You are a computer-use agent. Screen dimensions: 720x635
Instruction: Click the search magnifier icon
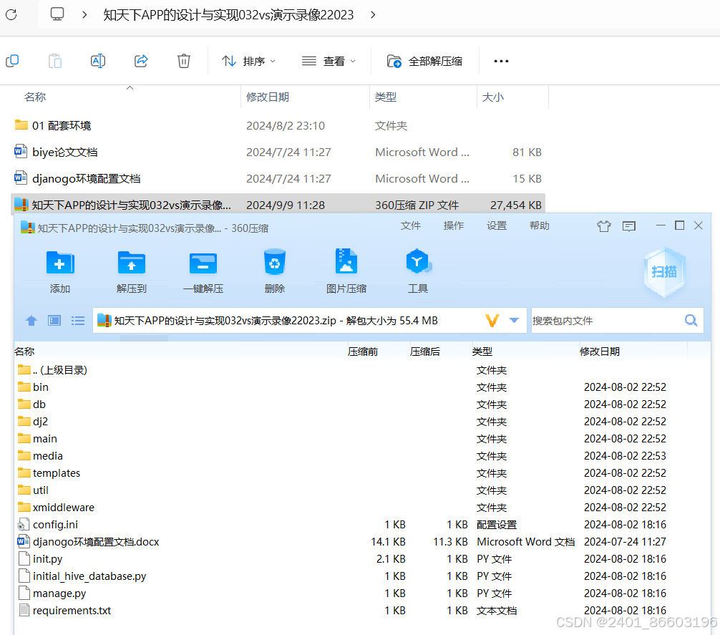[x=691, y=320]
